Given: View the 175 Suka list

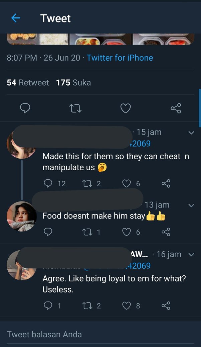Looking at the screenshot, I should (x=73, y=83).
